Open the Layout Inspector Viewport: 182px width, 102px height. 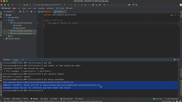click(171, 99)
